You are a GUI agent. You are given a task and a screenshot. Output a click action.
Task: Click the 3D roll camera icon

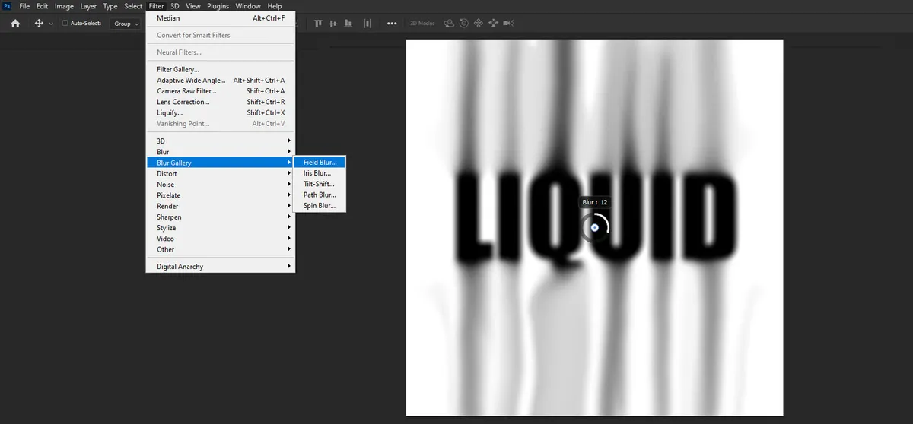point(463,24)
